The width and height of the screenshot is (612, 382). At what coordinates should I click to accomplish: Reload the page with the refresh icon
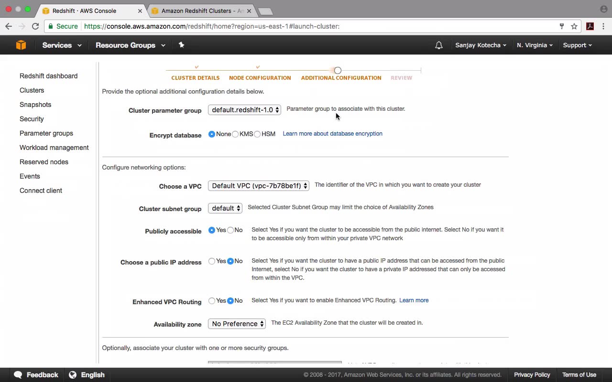click(35, 26)
